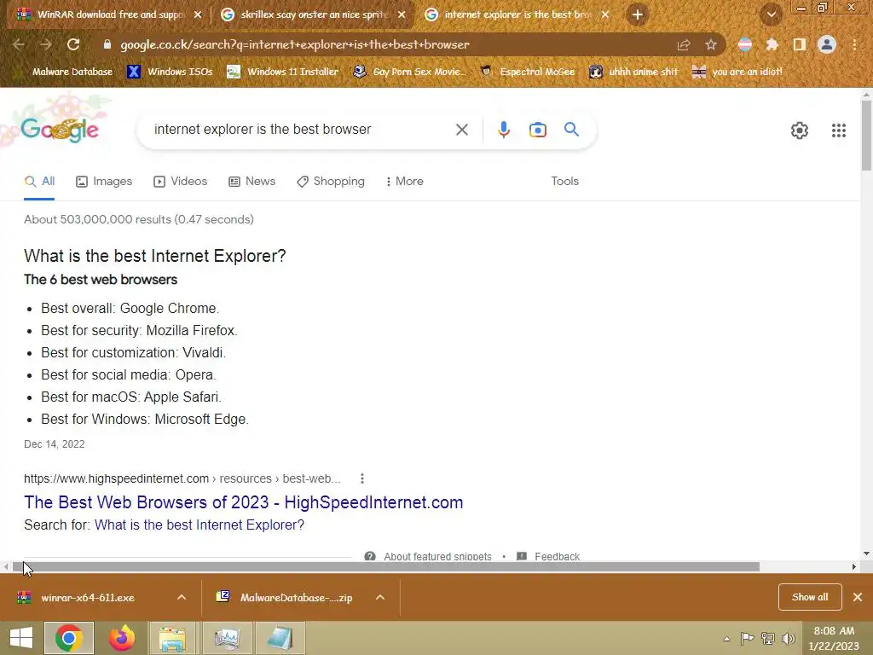
Task: Open Firefox from the taskbar
Action: [x=121, y=638]
